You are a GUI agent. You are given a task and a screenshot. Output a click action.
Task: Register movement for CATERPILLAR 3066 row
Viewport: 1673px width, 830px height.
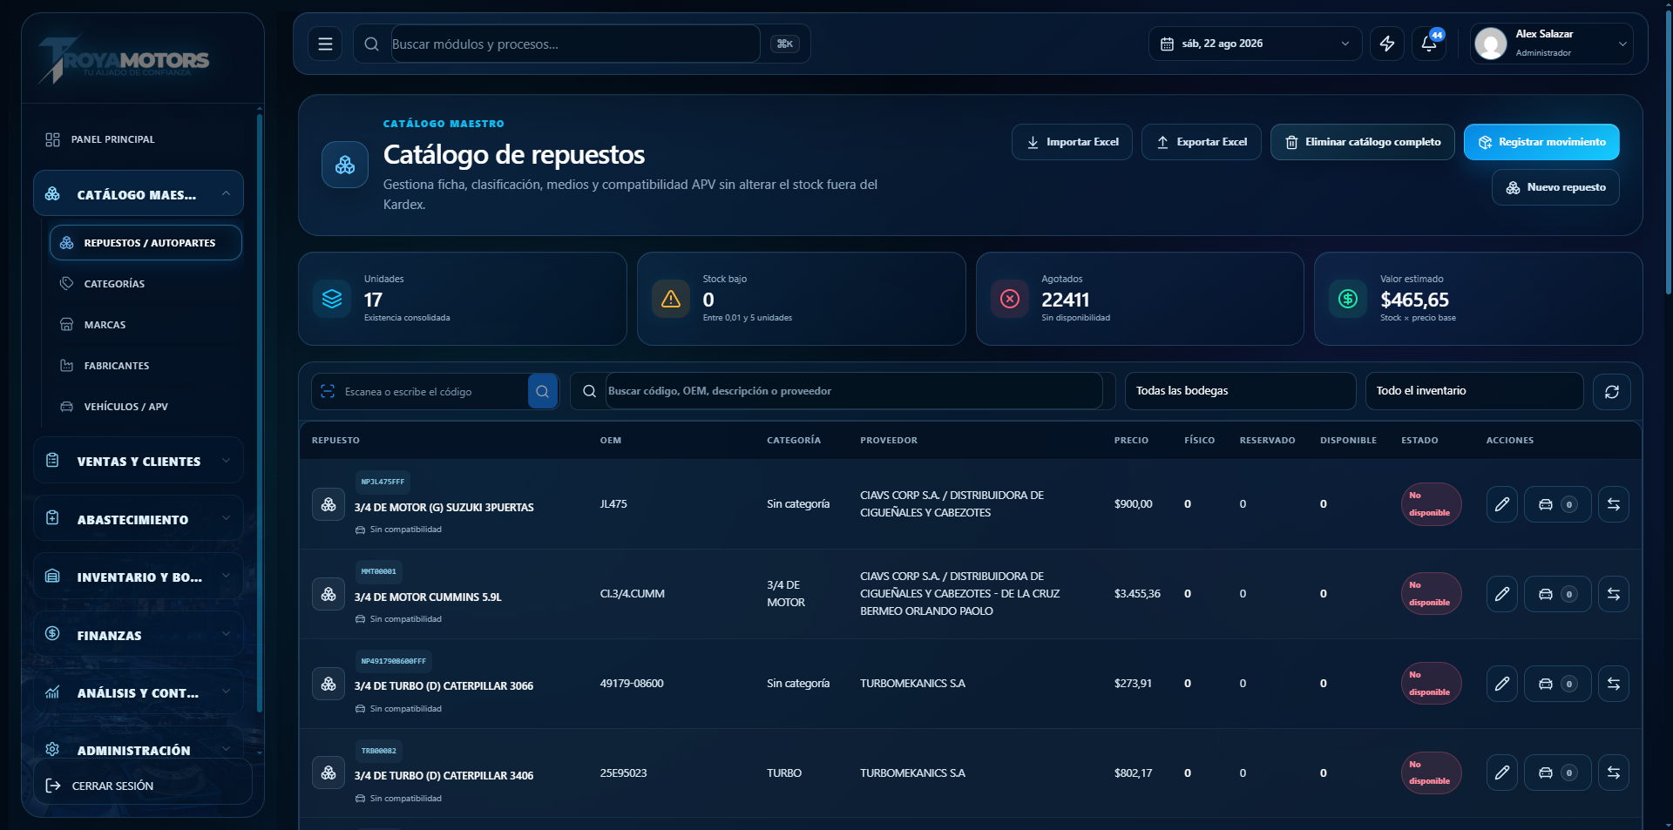(x=1614, y=684)
